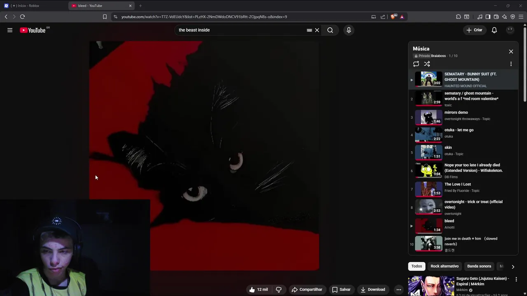Run search with magnifier button

330,30
